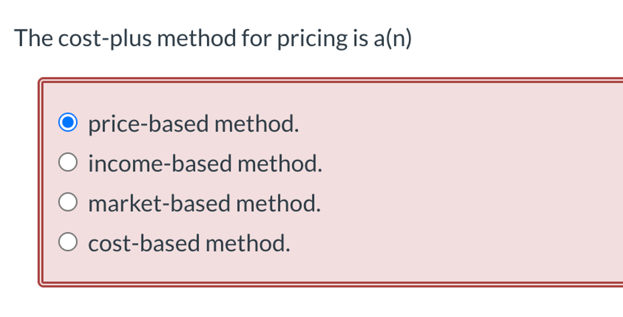The width and height of the screenshot is (623, 317).
Task: Click the text label cost-based method
Action: (x=189, y=243)
